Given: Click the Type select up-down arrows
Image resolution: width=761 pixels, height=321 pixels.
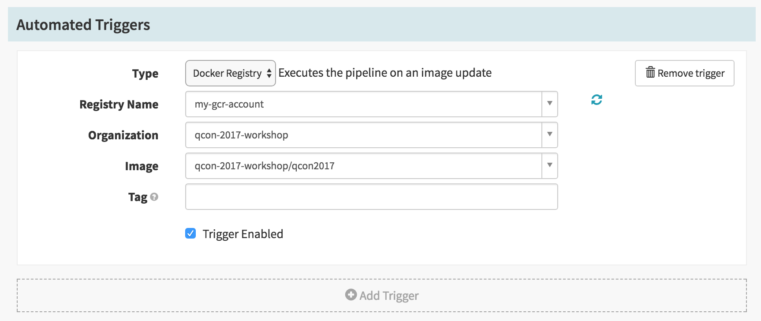Looking at the screenshot, I should (269, 73).
